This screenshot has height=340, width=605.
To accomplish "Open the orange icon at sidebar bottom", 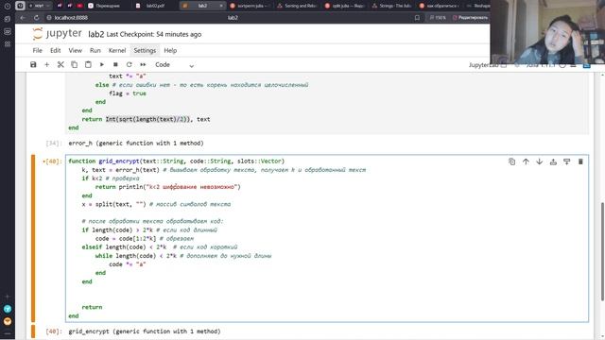I will pyautogui.click(x=8, y=321).
